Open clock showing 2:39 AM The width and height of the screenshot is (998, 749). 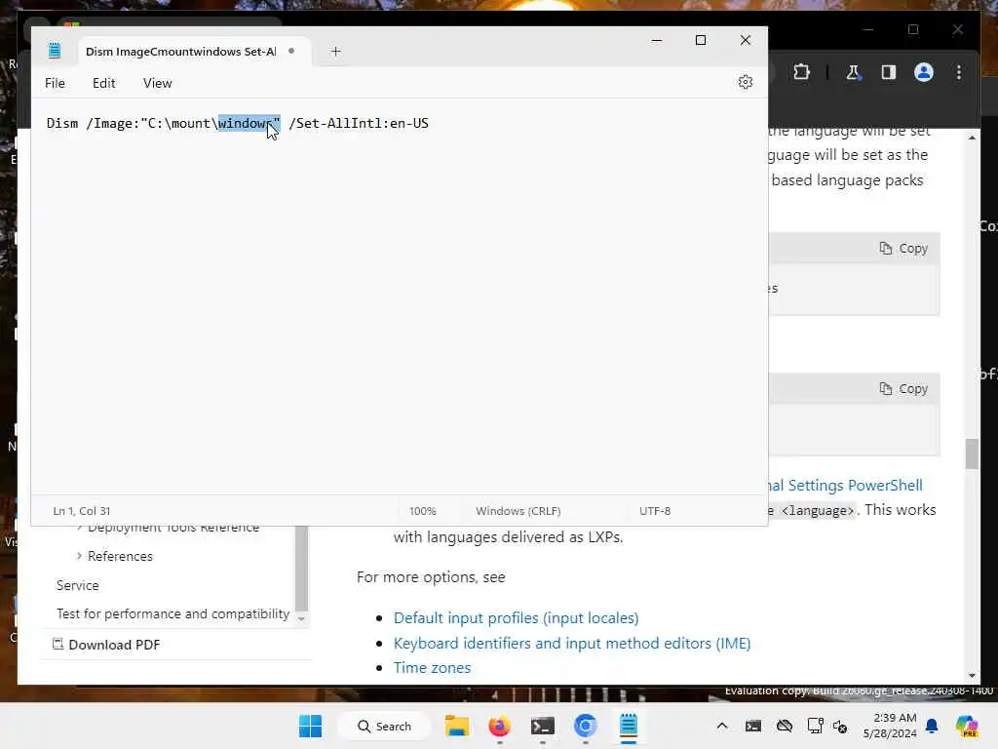coord(890,726)
